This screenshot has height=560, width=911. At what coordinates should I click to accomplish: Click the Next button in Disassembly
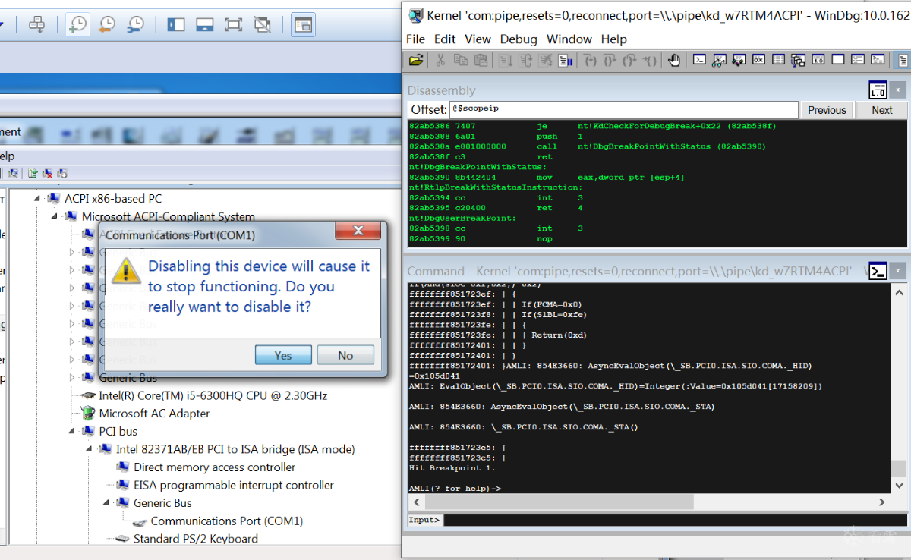coord(882,110)
